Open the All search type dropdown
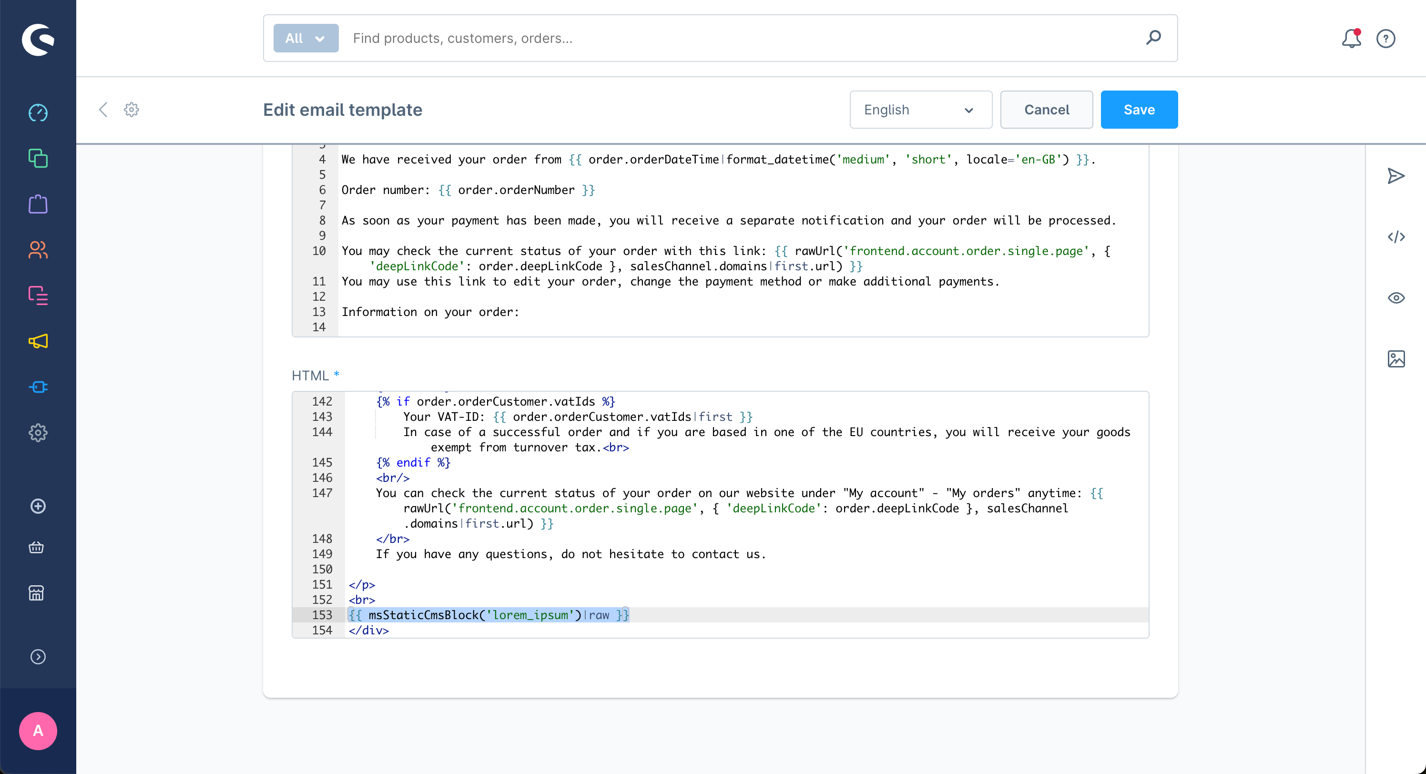Image resolution: width=1426 pixels, height=774 pixels. coord(306,38)
